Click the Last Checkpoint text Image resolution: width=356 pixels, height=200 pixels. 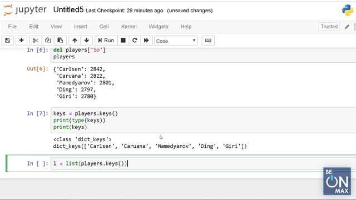124,11
